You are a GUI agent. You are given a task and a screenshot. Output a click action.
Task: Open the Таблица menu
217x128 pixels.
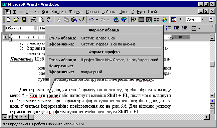click(109, 12)
